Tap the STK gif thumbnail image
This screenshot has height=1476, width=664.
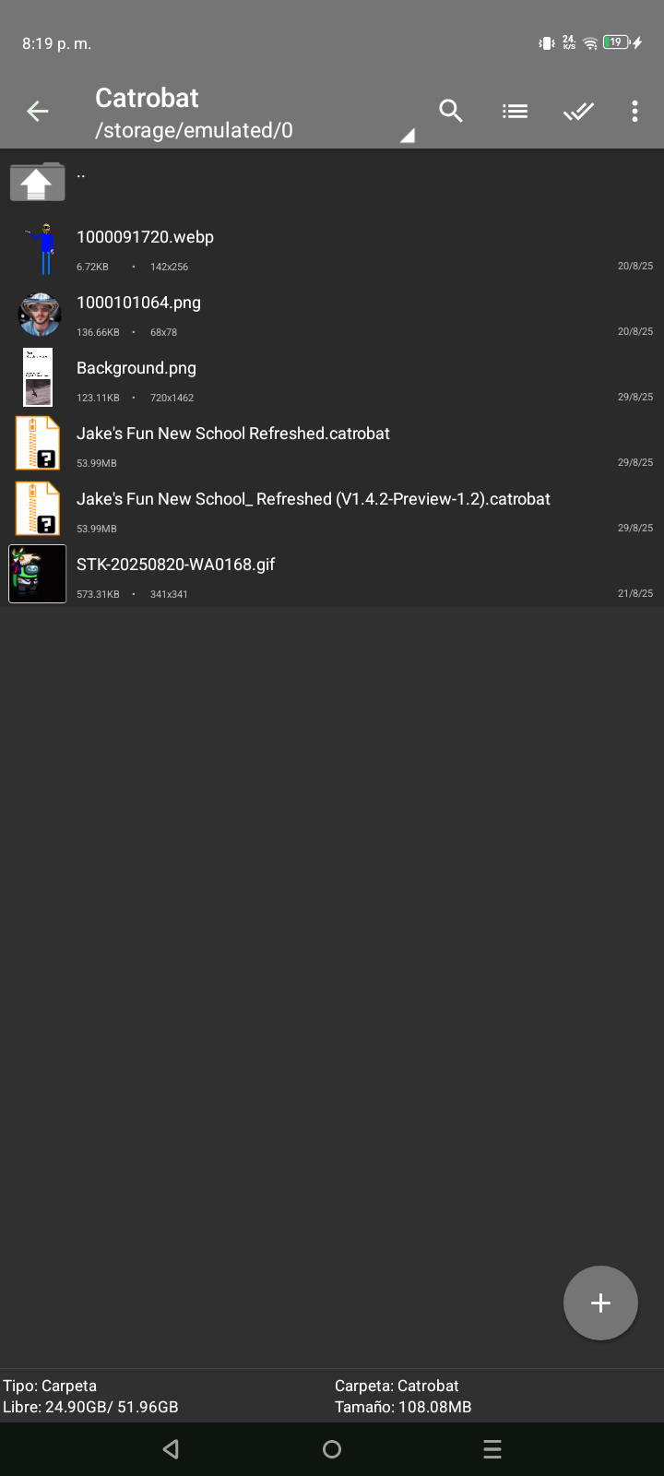coord(38,574)
